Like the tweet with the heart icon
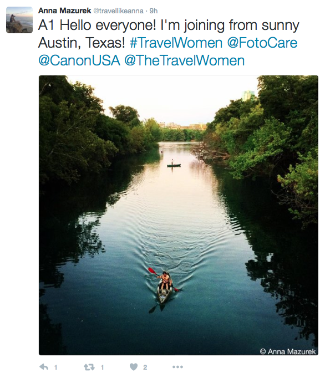This screenshot has height=378, width=325. coord(134,367)
